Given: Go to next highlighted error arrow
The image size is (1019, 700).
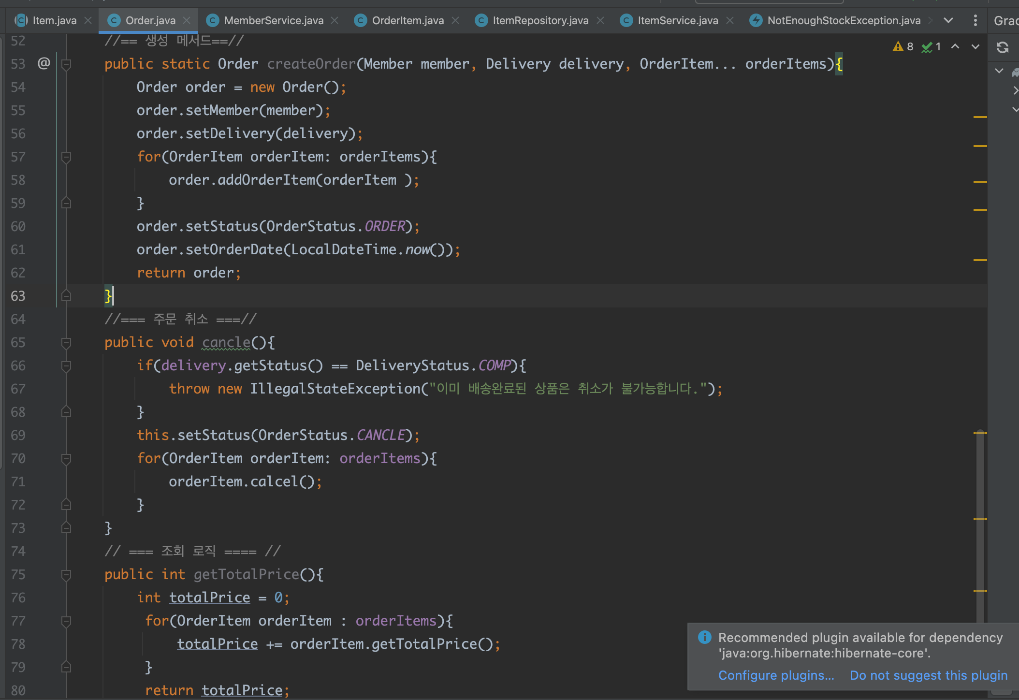Looking at the screenshot, I should coord(975,46).
